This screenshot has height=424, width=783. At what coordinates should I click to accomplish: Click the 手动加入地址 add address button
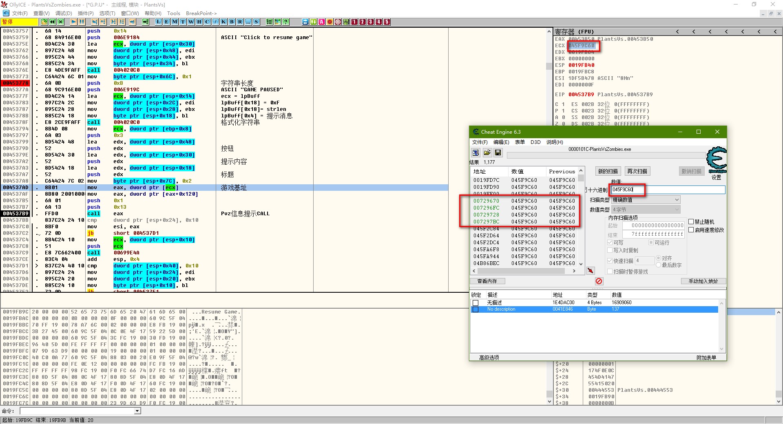coord(703,281)
